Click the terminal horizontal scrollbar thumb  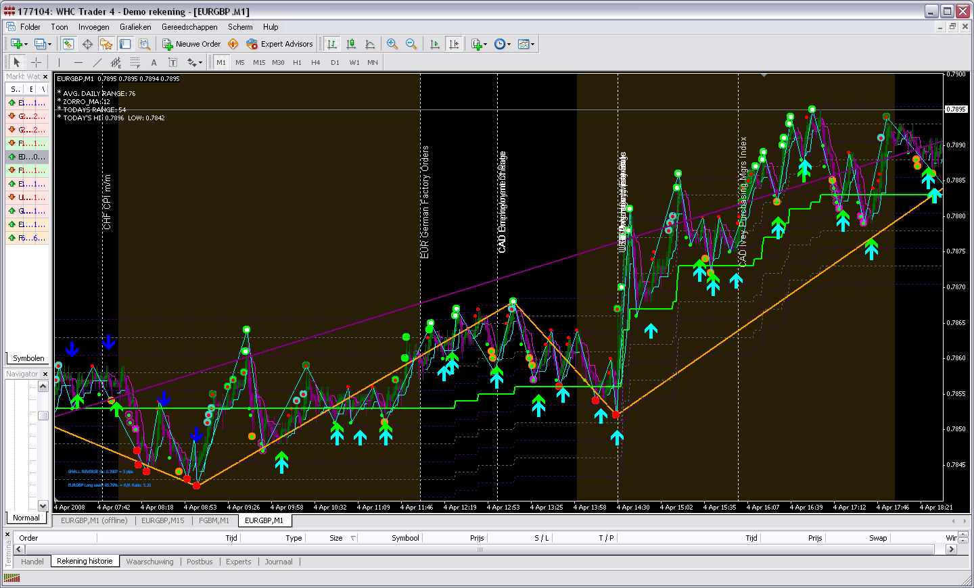[480, 549]
